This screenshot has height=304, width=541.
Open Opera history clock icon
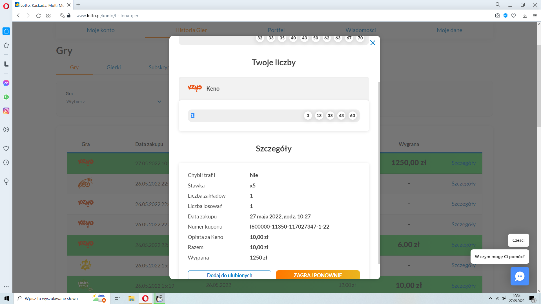pos(6,162)
